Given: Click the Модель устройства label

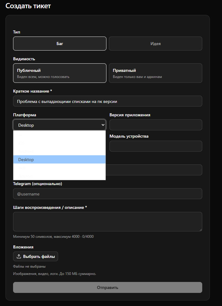Looking at the screenshot, I should point(129,136).
